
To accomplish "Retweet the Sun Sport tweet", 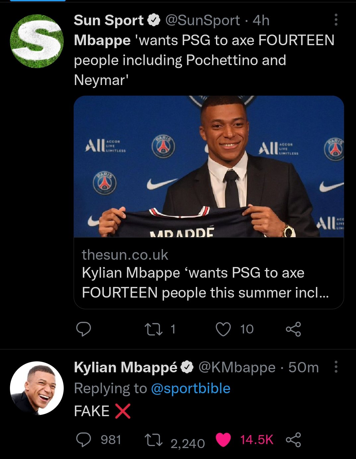I will click(x=154, y=329).
